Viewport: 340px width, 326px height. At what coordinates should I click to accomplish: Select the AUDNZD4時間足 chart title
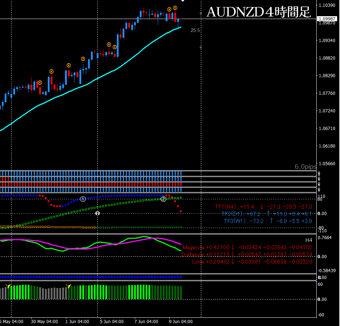(259, 12)
